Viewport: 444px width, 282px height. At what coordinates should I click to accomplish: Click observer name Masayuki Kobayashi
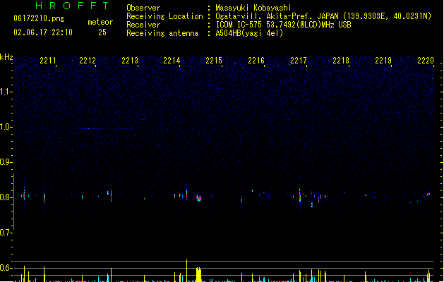pos(253,8)
